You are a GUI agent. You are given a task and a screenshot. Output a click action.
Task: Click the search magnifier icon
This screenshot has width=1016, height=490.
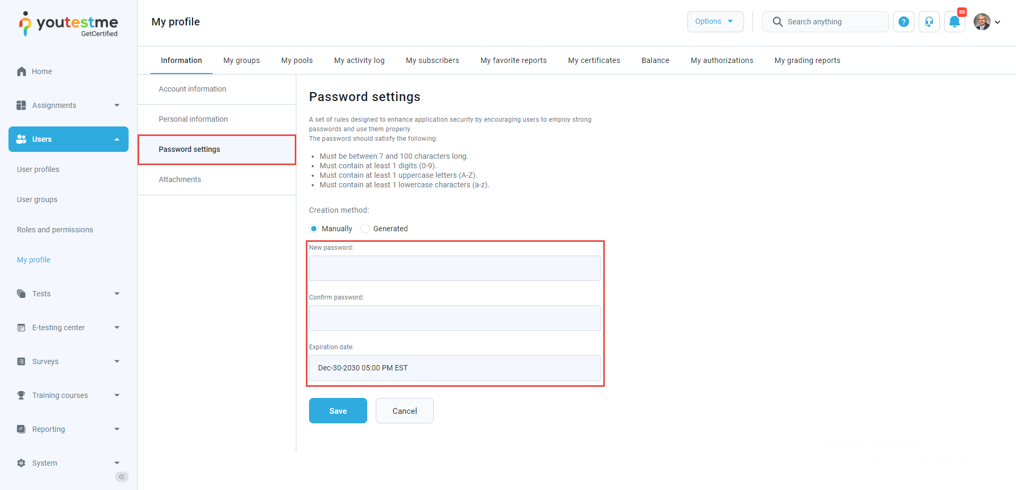(777, 22)
